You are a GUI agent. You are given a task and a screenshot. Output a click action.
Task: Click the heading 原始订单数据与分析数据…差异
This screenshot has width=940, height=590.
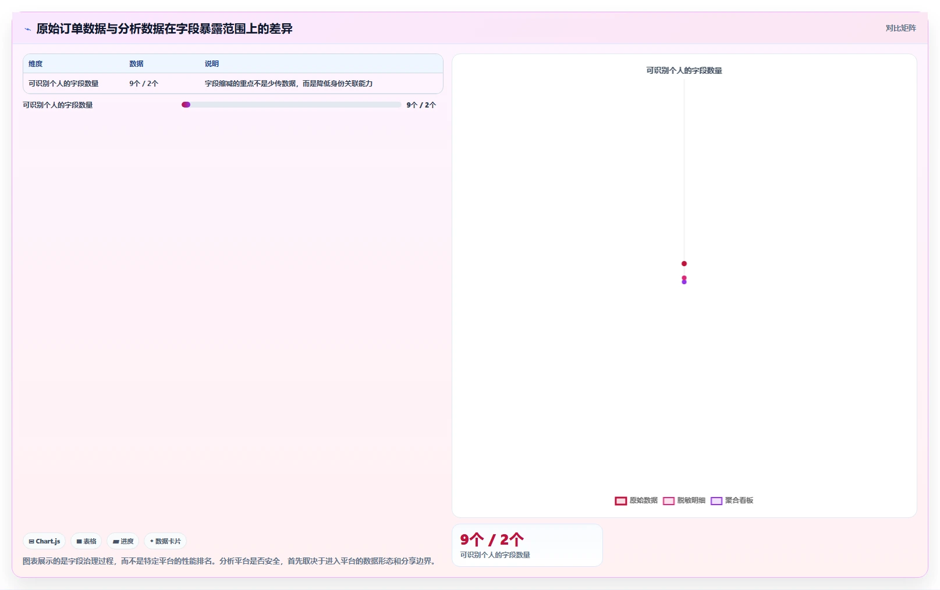coord(164,29)
